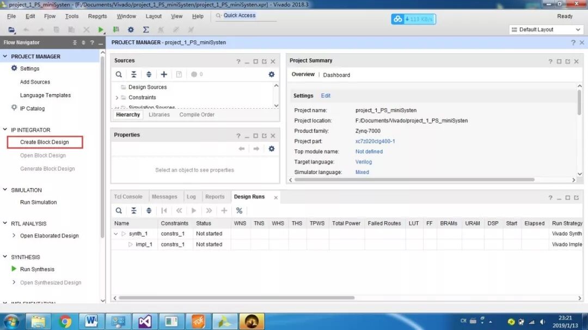Screen dimensions: 588x330
Task: Click Run Simulation
Action: (x=38, y=202)
